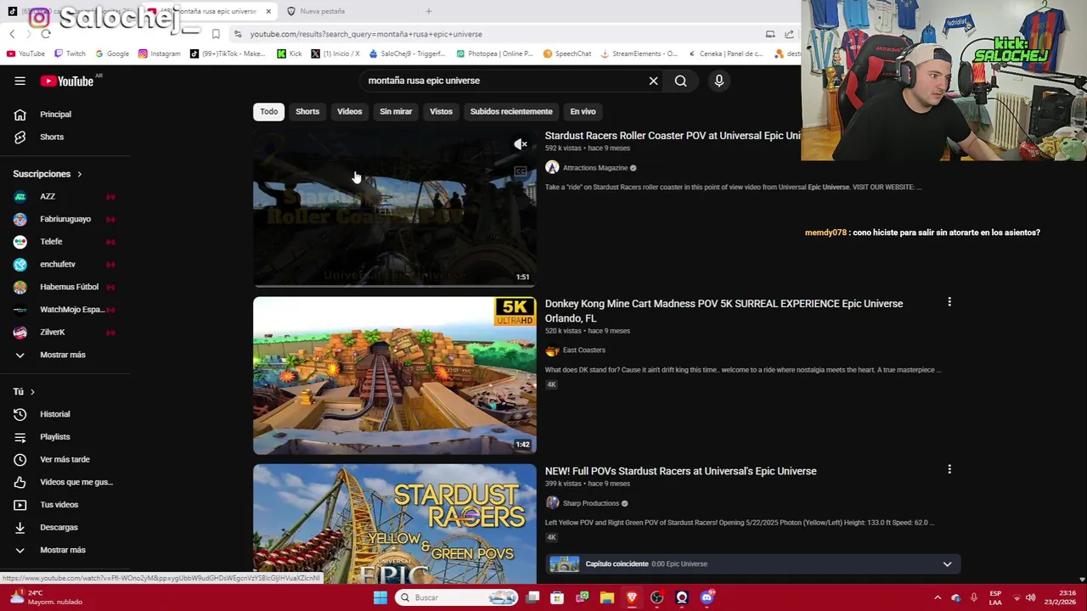Visit Sharp Productions channel

click(590, 503)
